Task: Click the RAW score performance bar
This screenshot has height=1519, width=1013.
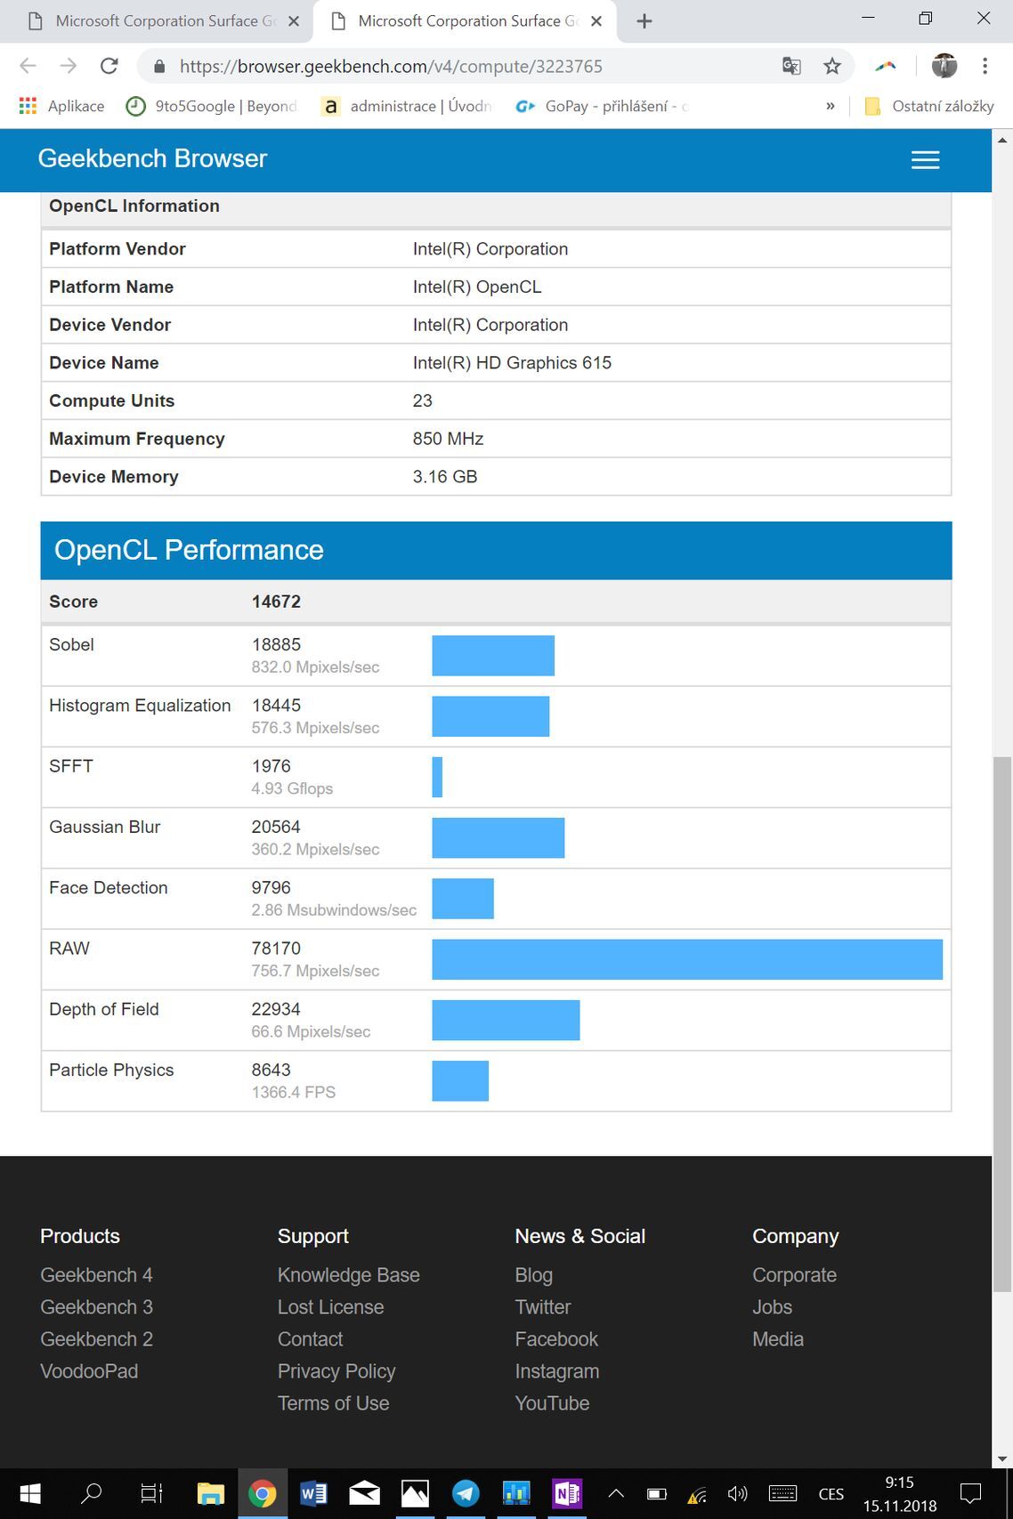Action: coord(686,959)
